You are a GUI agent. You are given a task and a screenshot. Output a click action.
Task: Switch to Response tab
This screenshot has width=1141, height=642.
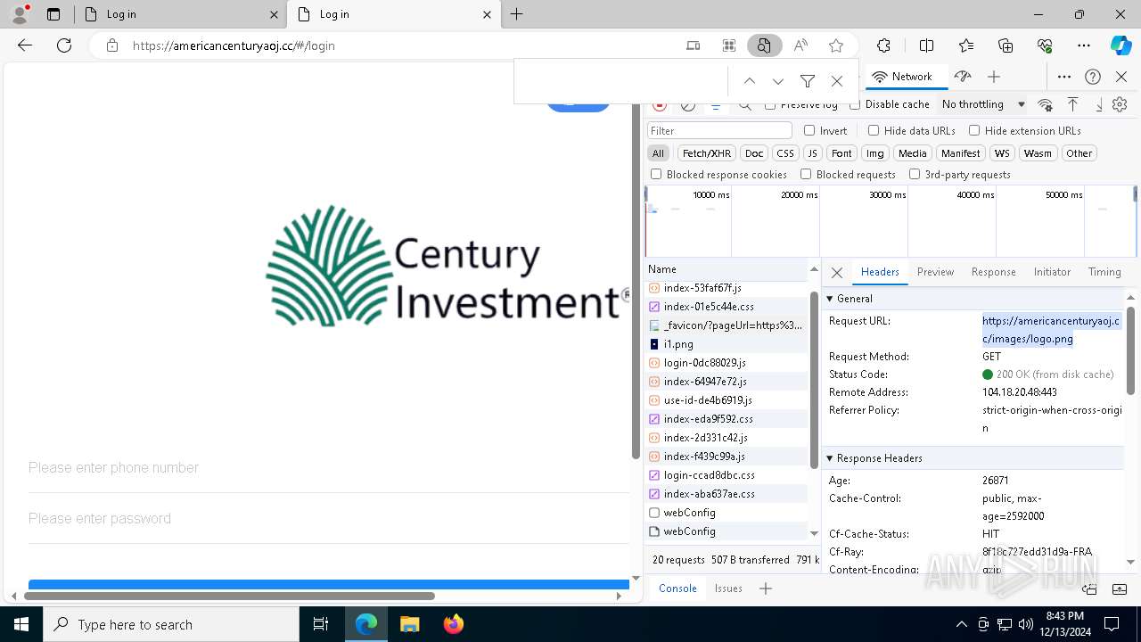994,272
